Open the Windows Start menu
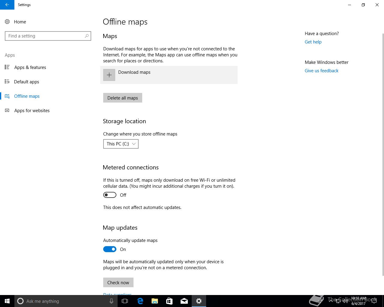Image resolution: width=384 pixels, height=307 pixels. tap(7, 301)
